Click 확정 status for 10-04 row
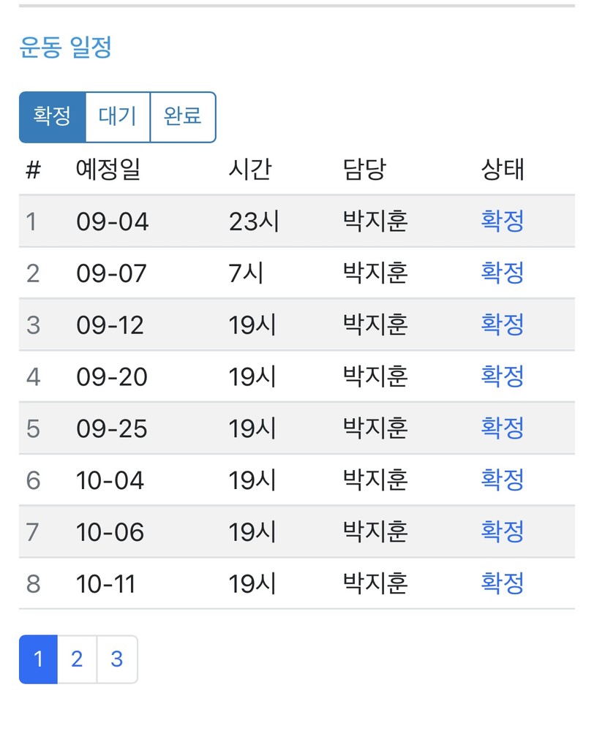The height and width of the screenshot is (731, 594). tap(503, 480)
